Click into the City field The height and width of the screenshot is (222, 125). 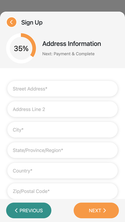tap(62, 130)
